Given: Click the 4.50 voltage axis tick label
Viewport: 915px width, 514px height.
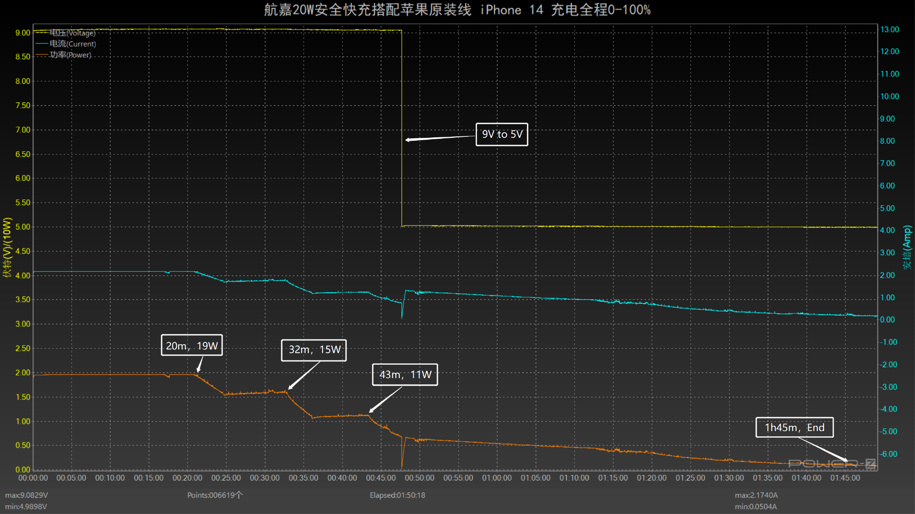Looking at the screenshot, I should [x=23, y=251].
